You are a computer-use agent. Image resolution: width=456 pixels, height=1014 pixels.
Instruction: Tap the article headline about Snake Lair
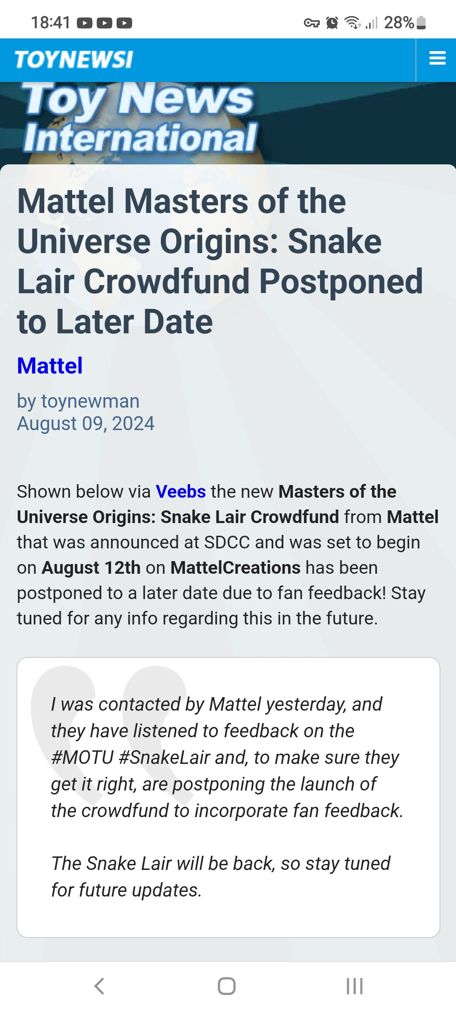click(x=220, y=261)
